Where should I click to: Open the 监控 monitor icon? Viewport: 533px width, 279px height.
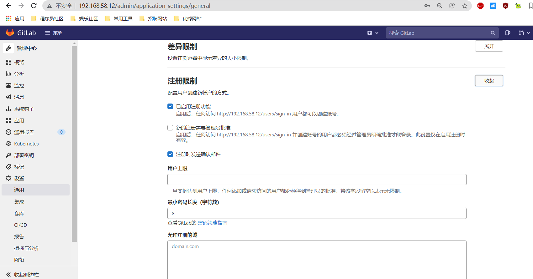pyautogui.click(x=8, y=85)
